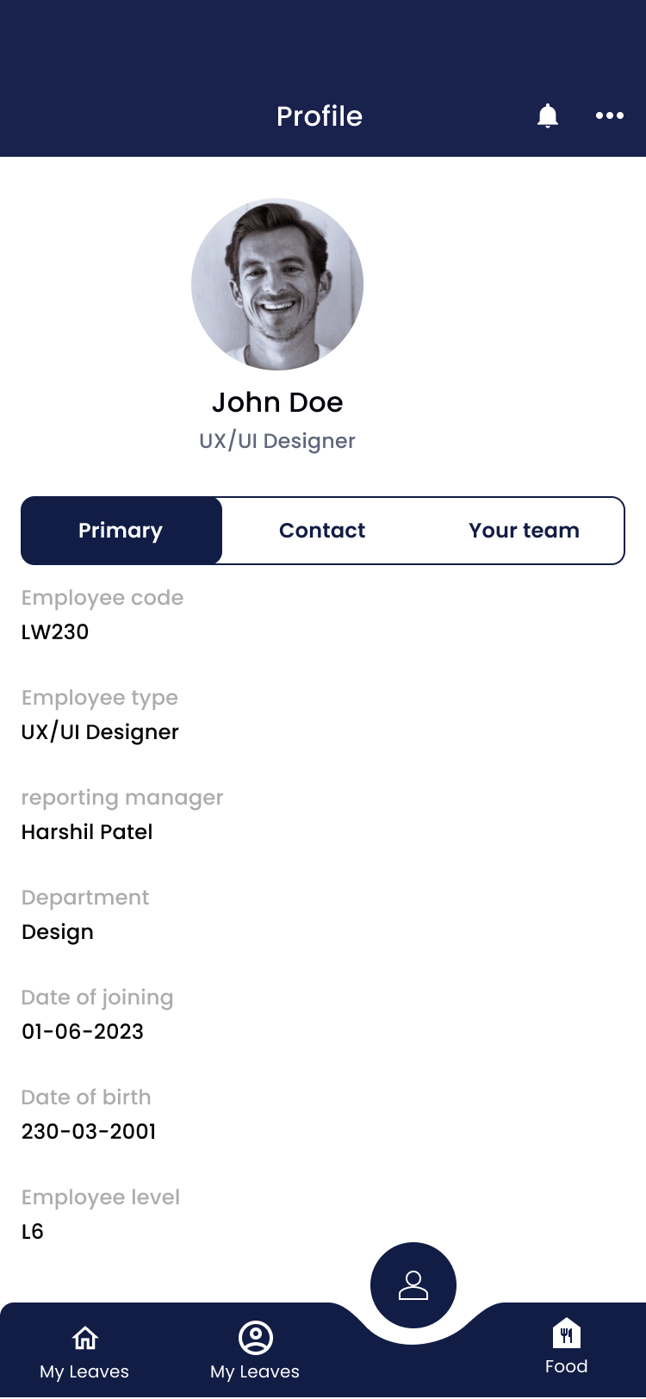The image size is (646, 1399).
Task: Open the Your team tab
Action: [524, 531]
